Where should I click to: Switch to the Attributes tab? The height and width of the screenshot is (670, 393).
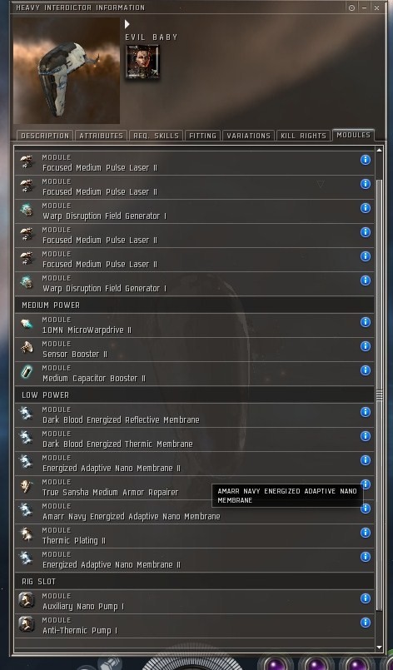click(102, 136)
